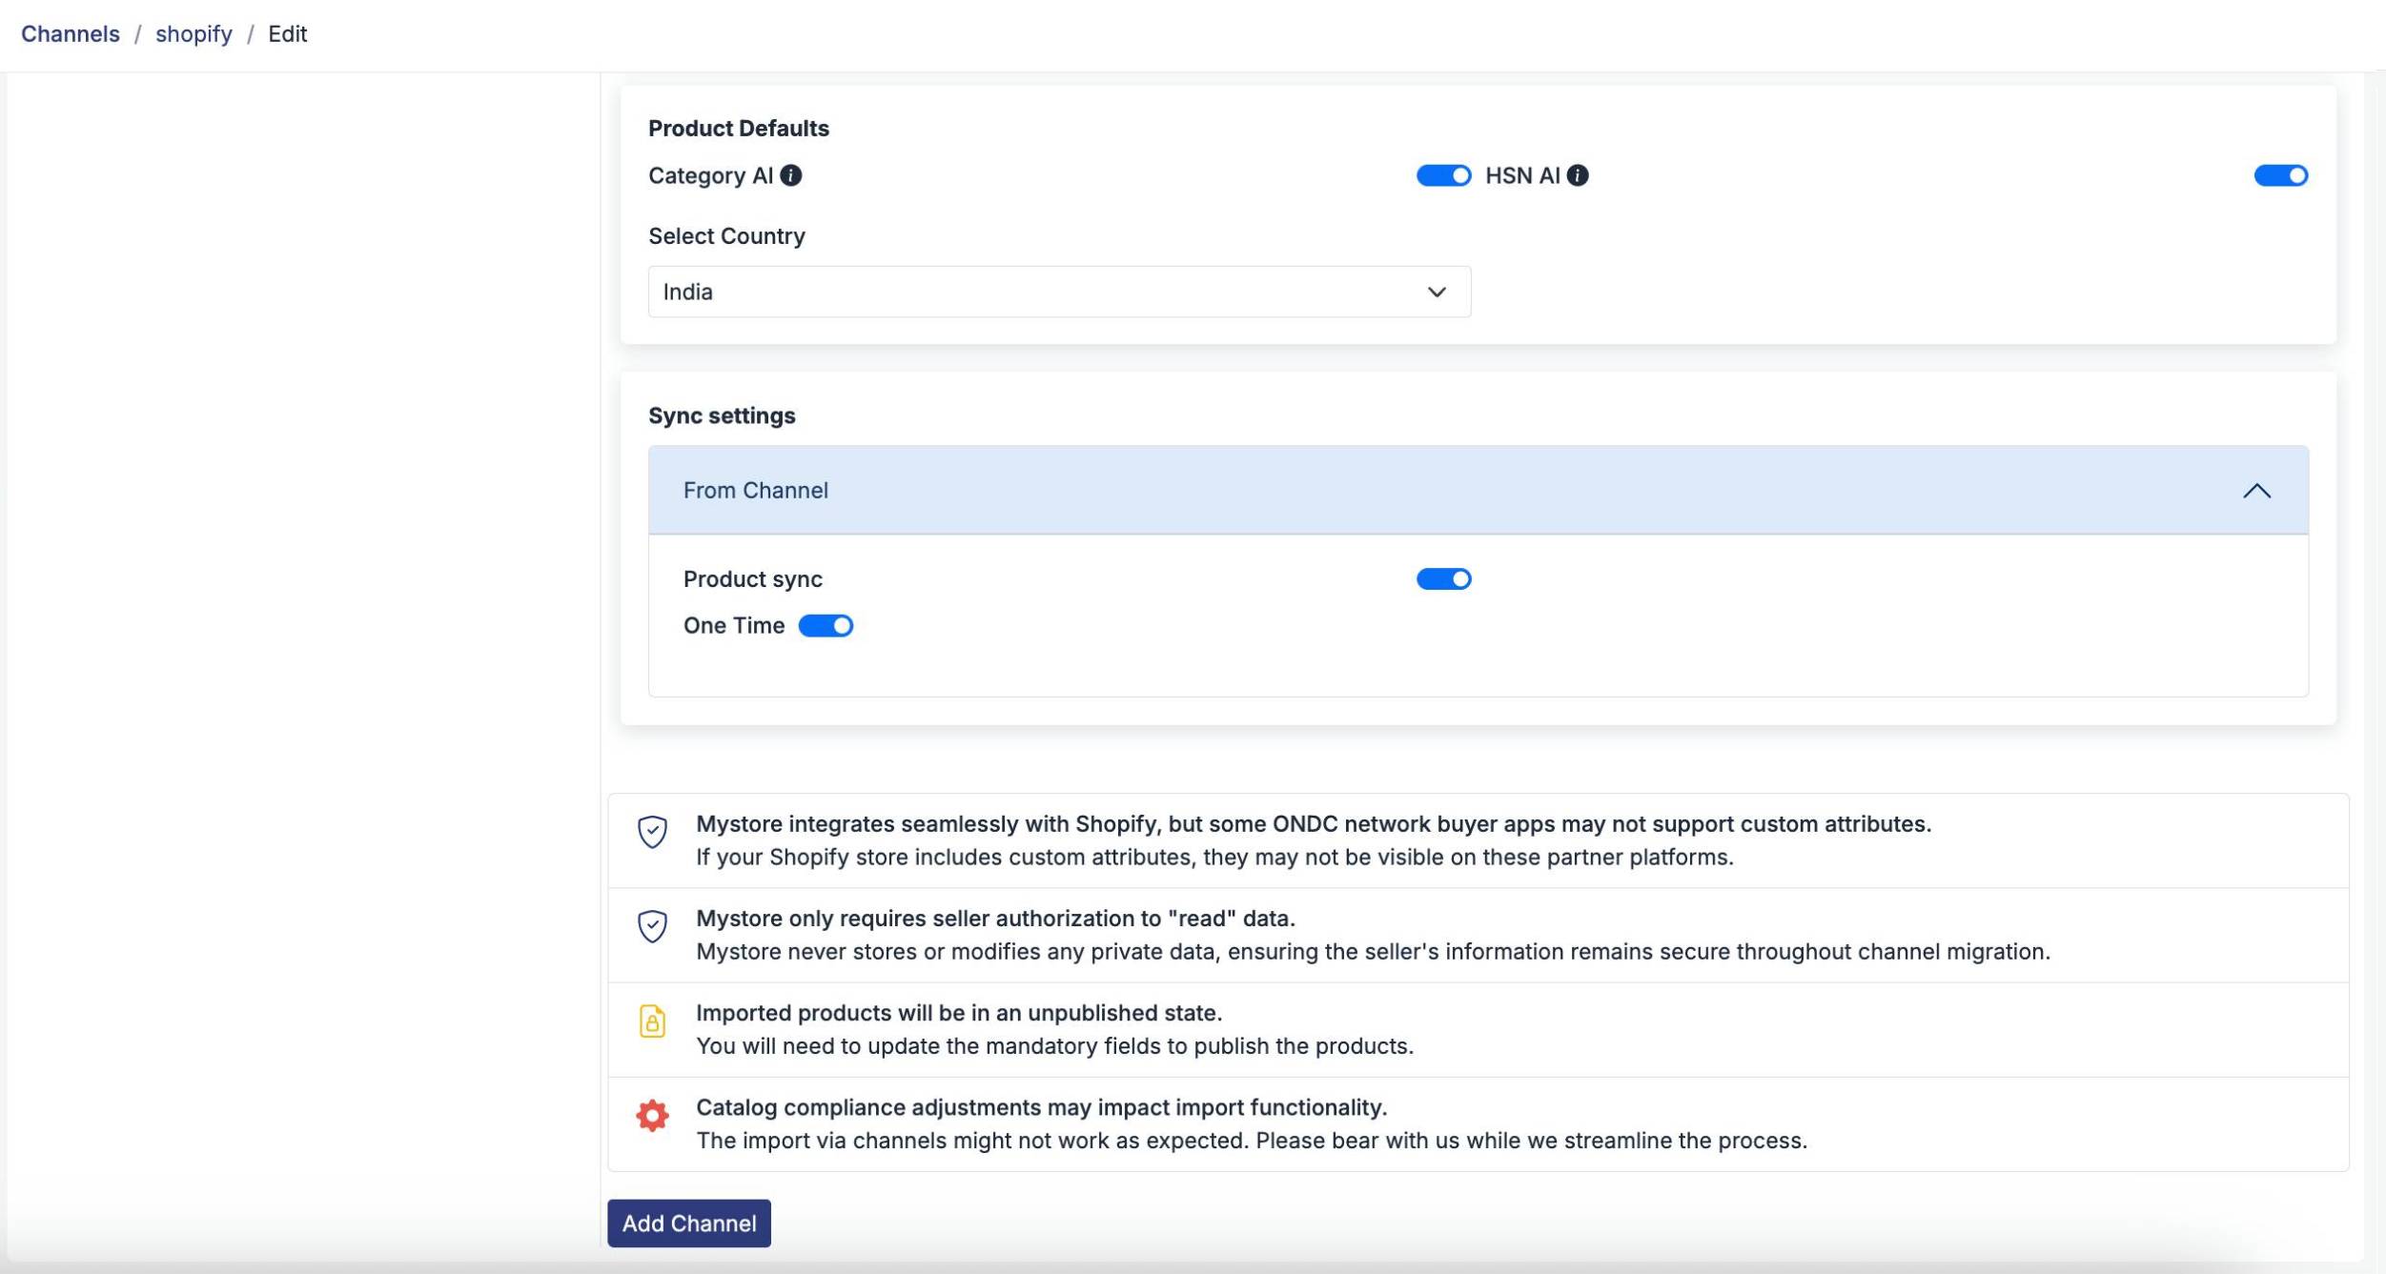Click red gear icon for catalog compliance
The height and width of the screenshot is (1274, 2386).
pos(652,1115)
